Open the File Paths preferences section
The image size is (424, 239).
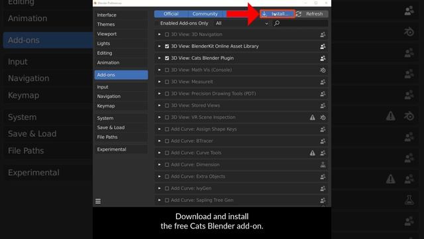point(121,137)
